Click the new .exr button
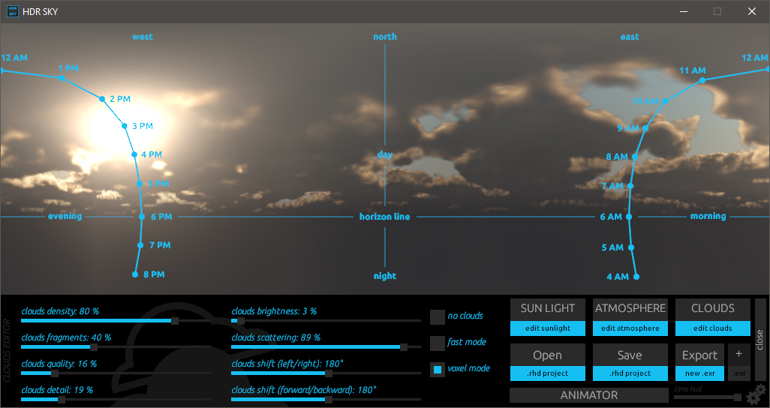The height and width of the screenshot is (408, 770). tap(699, 373)
